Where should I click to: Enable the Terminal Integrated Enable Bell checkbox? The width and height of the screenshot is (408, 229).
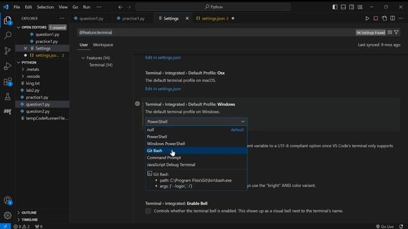[148, 211]
